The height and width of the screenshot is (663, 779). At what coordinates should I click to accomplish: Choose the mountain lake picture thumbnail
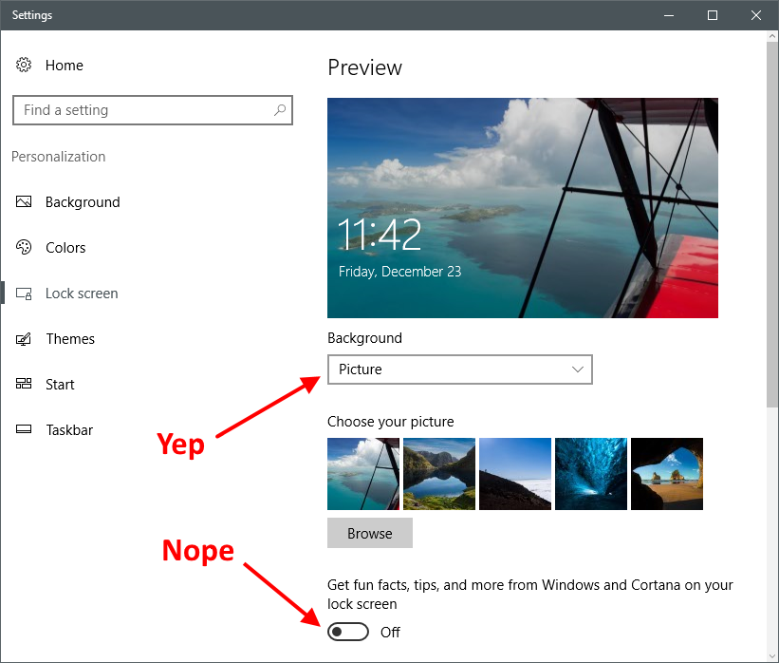(x=439, y=474)
